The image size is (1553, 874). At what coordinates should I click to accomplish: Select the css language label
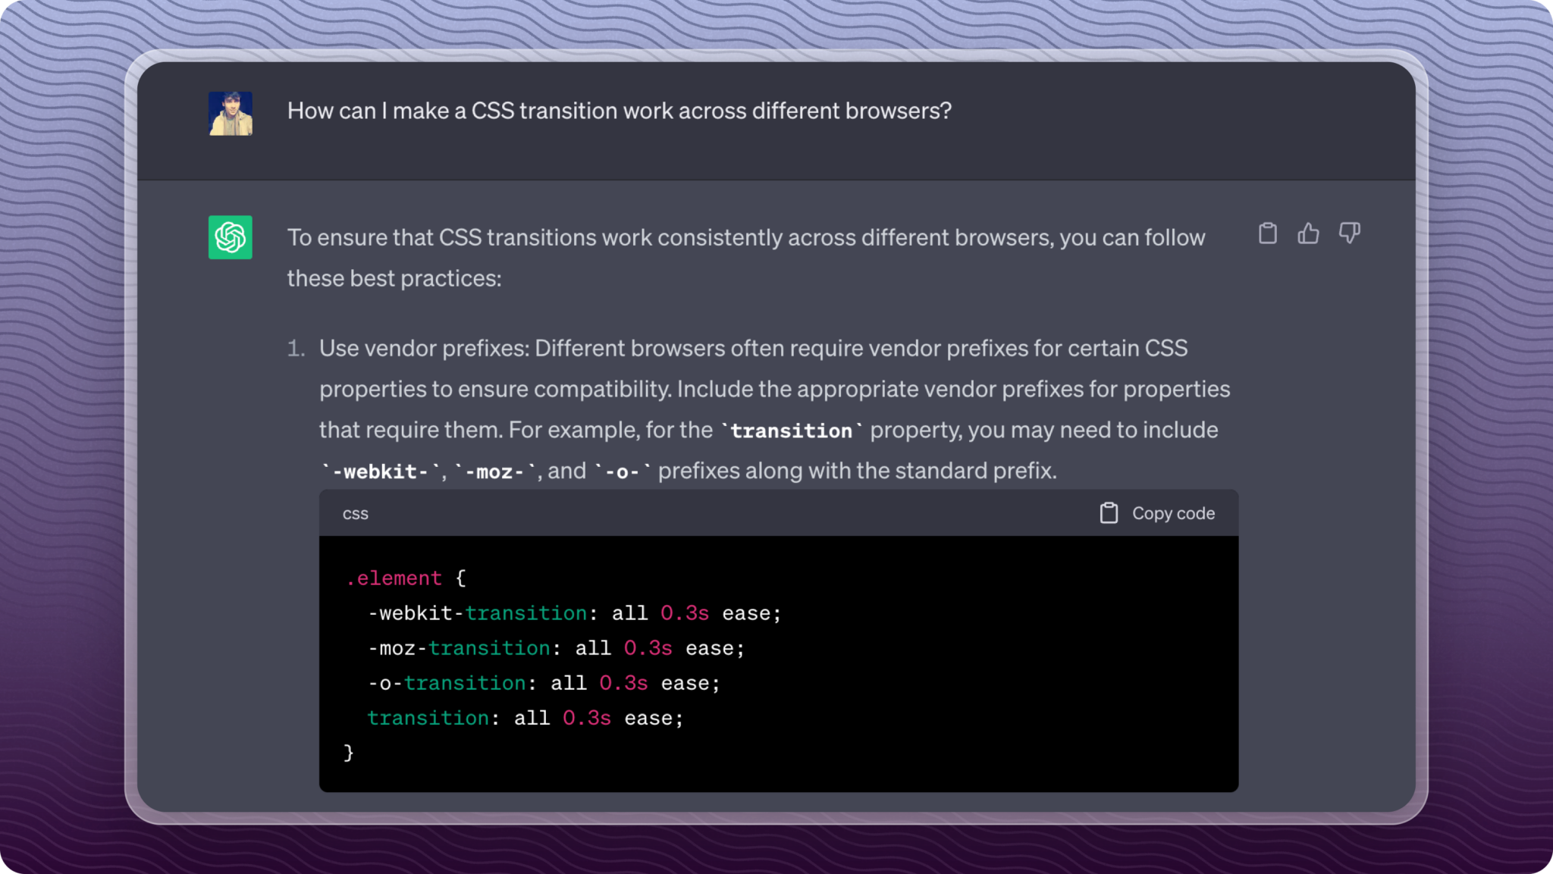point(355,513)
